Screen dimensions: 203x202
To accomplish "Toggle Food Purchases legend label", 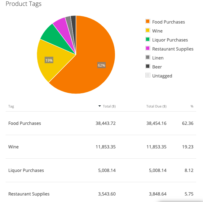I will [x=168, y=22].
